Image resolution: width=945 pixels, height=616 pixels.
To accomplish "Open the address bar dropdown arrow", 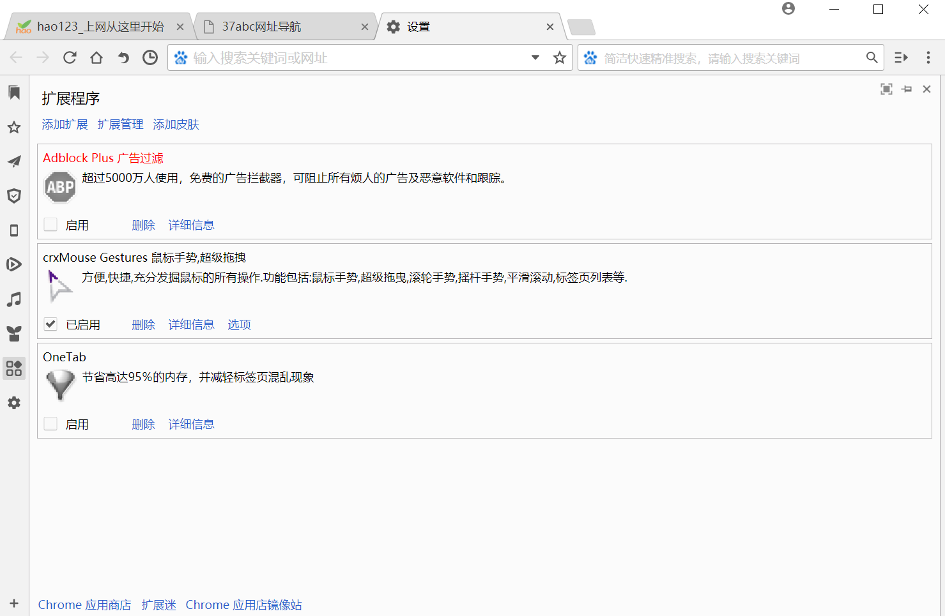I will (x=535, y=57).
